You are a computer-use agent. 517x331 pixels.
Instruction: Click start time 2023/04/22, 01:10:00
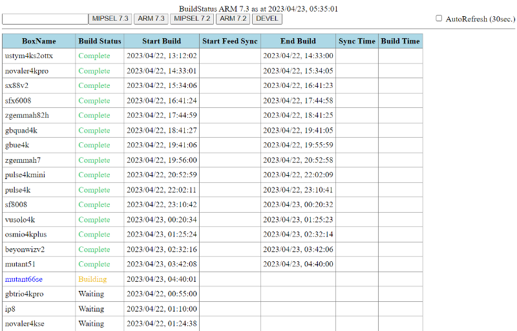(x=162, y=309)
